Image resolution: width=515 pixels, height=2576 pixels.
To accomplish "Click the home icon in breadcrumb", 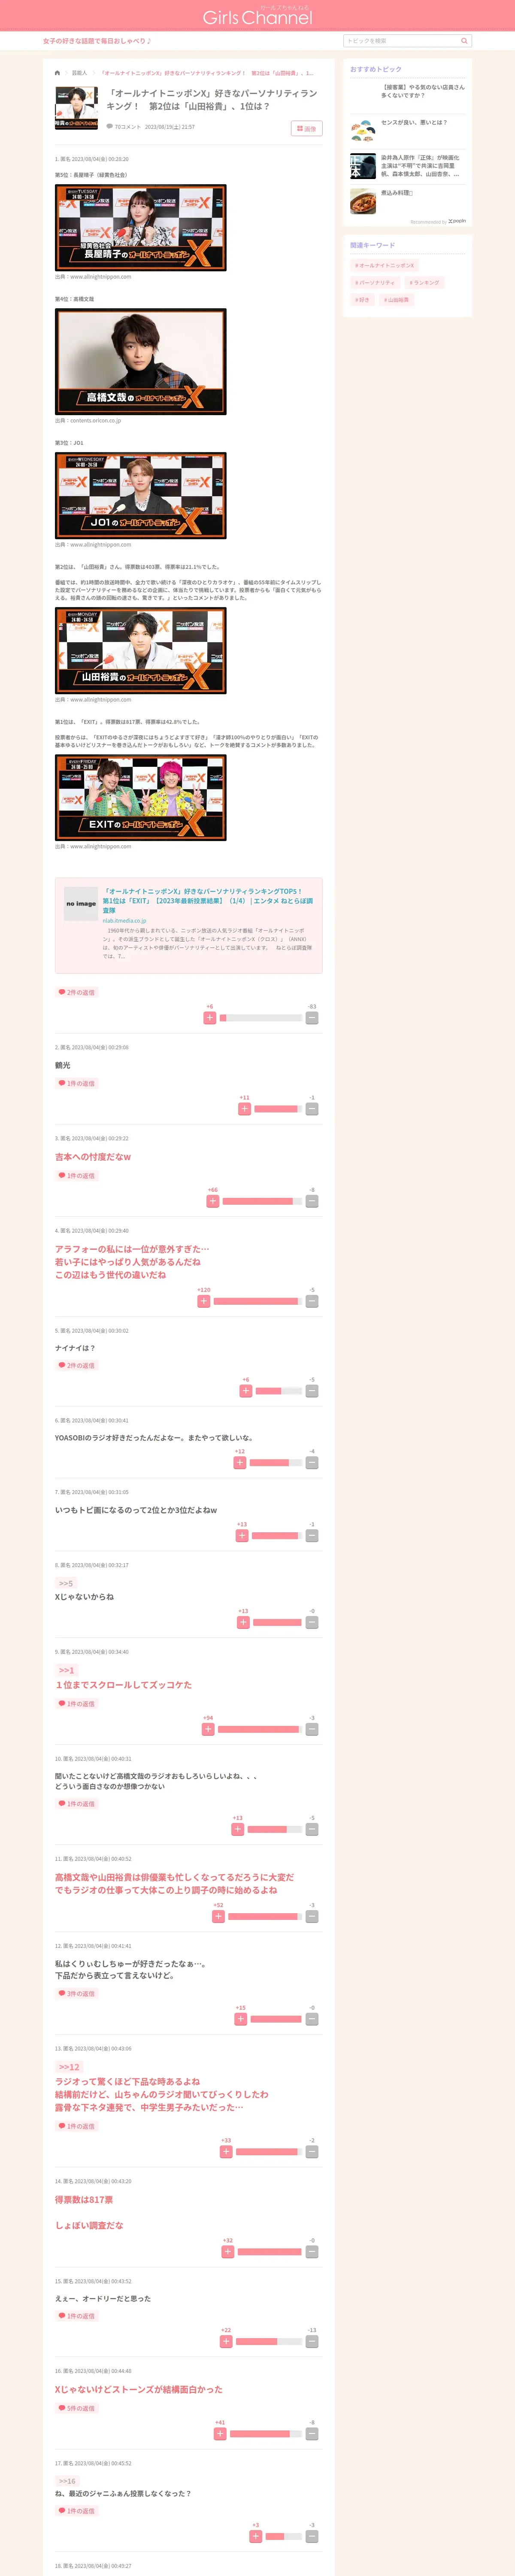I will tap(57, 73).
